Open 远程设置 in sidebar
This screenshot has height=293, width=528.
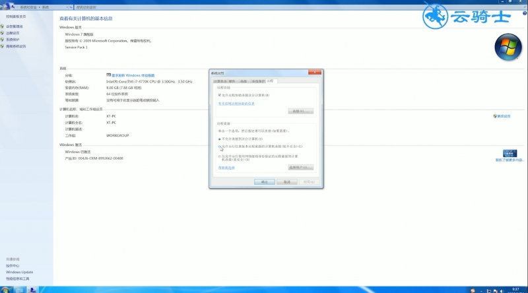[x=13, y=33]
